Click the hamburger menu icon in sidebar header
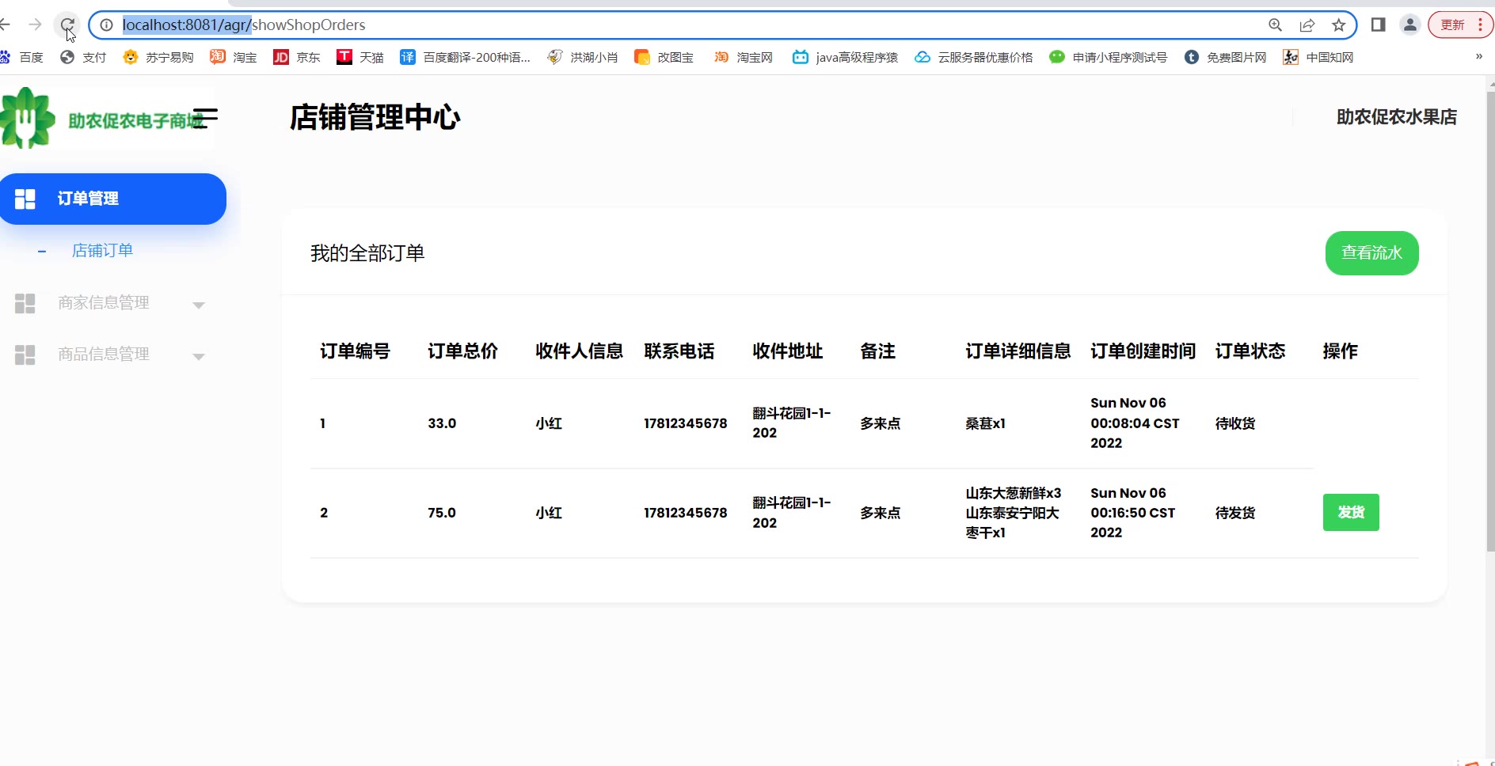 click(204, 118)
